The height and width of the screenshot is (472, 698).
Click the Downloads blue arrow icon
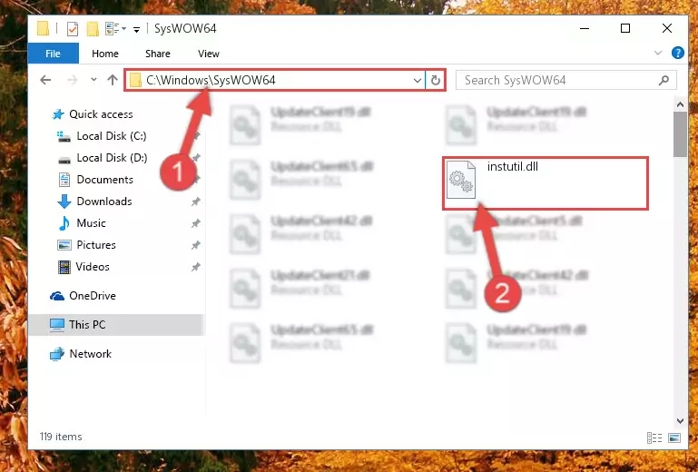64,202
